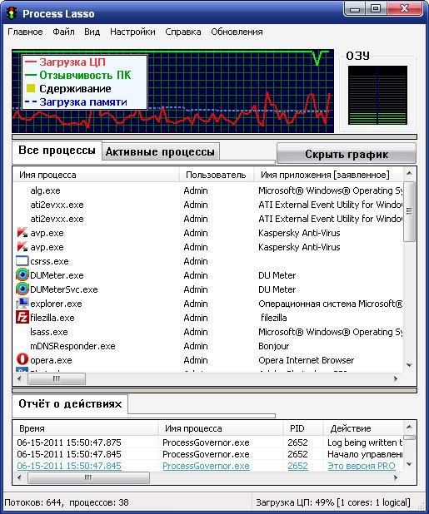Click the red Opera icon beside opera.exe

point(22,359)
